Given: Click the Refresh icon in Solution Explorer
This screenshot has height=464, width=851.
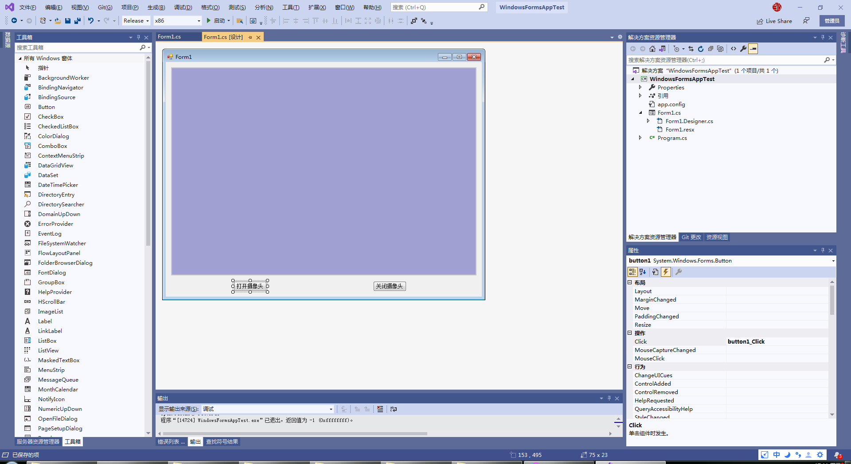Looking at the screenshot, I should (x=701, y=49).
